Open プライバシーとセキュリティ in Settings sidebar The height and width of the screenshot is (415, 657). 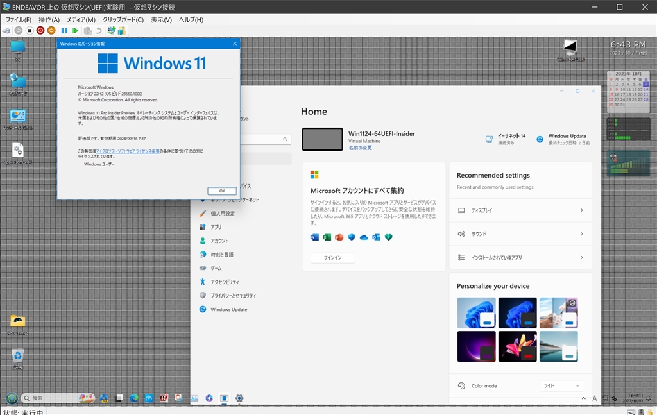[x=233, y=296]
